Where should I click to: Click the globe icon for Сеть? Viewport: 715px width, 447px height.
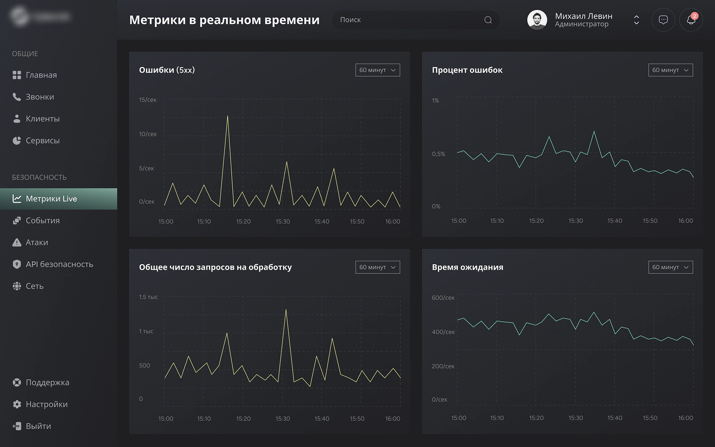coord(17,286)
